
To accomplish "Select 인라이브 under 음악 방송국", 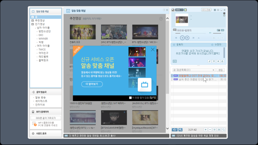I will click(40, 105).
